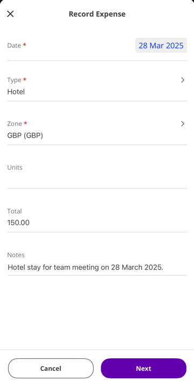This screenshot has height=382, width=194.
Task: Tap the Notes field label
Action: pos(16,255)
